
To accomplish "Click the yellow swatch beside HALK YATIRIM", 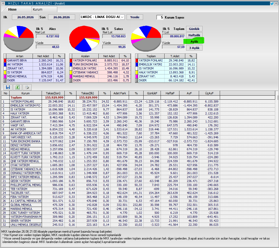I will click(137, 73).
